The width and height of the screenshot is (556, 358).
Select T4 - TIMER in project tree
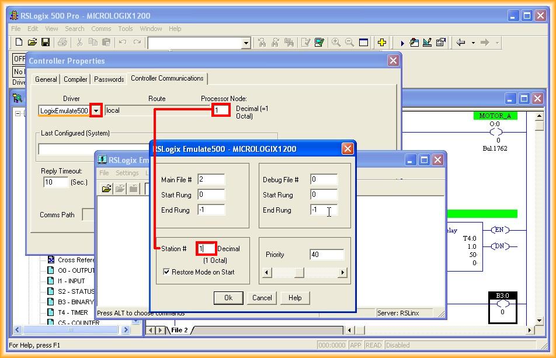pos(72,312)
